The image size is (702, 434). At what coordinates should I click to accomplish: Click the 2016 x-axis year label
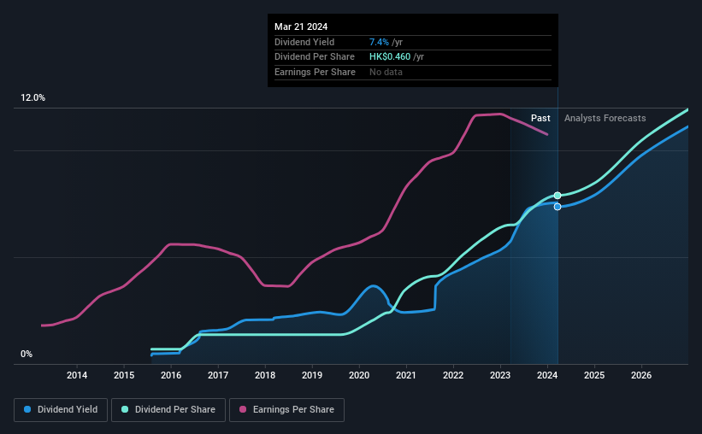(x=171, y=375)
